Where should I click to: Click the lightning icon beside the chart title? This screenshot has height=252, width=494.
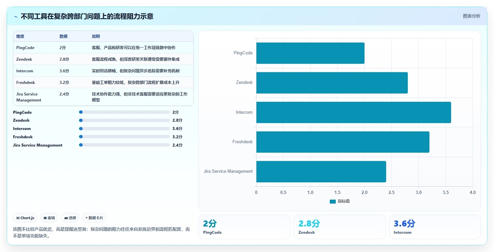pos(16,17)
